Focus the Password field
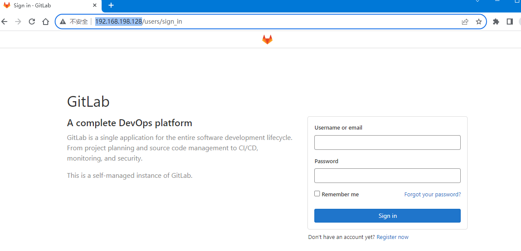Viewport: 521px width, 251px height. [x=388, y=176]
